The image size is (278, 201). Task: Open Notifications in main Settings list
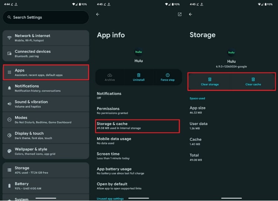[46, 88]
